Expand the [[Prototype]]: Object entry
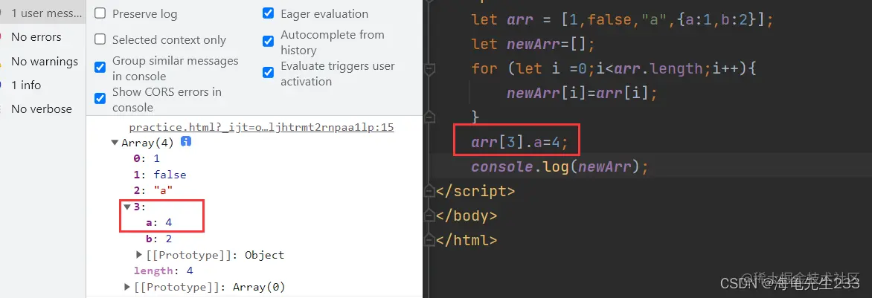The height and width of the screenshot is (298, 872). pyautogui.click(x=139, y=255)
